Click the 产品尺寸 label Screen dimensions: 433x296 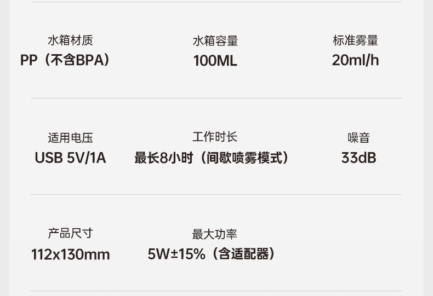pyautogui.click(x=70, y=234)
